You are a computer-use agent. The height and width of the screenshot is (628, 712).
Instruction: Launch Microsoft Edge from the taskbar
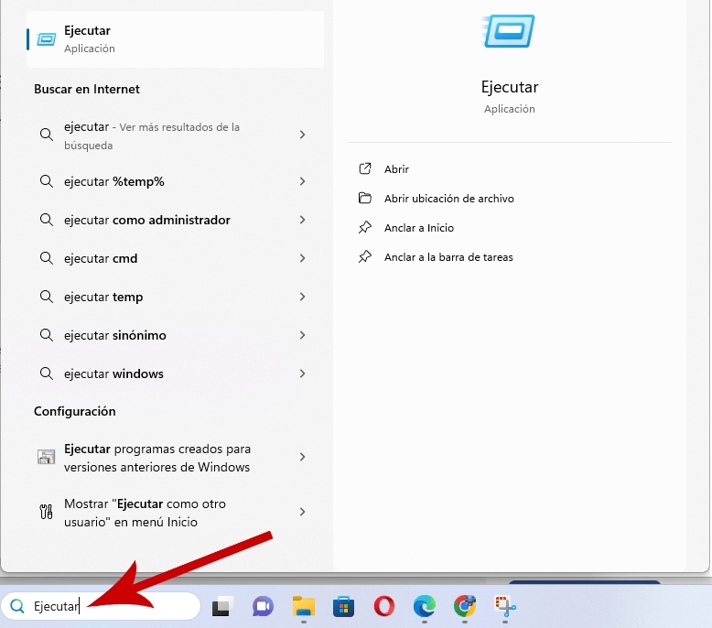(x=425, y=606)
